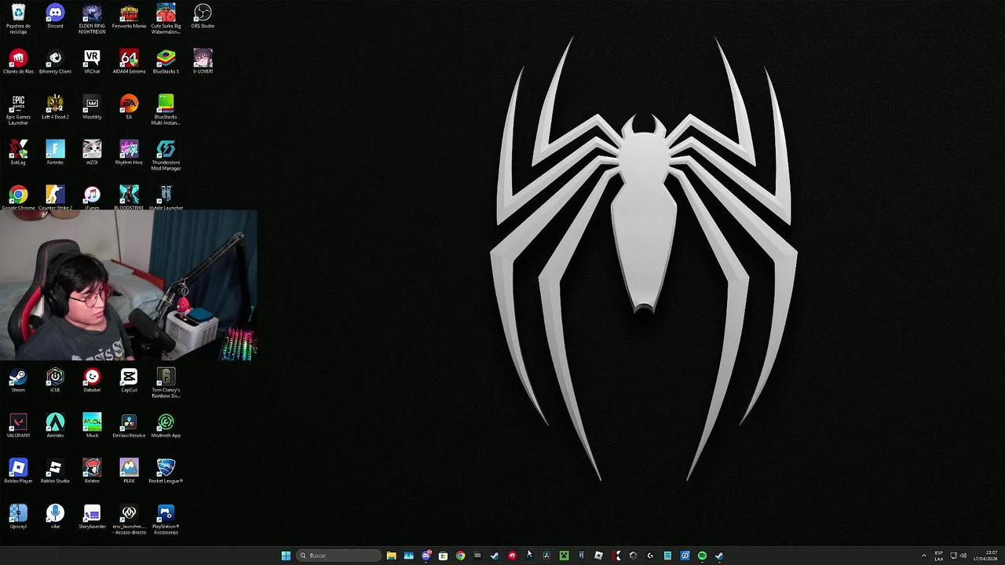Click the inZOI desktop icon
This screenshot has height=565, width=1005.
click(92, 153)
